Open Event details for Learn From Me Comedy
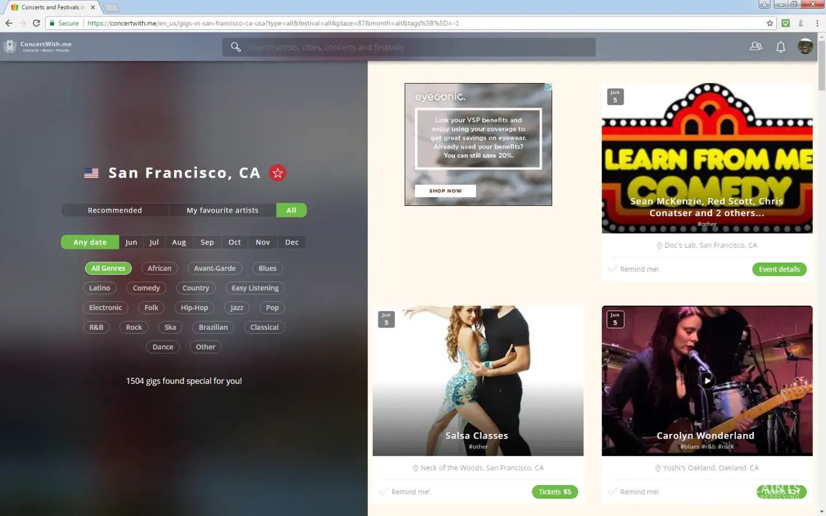This screenshot has height=516, width=826. [779, 269]
